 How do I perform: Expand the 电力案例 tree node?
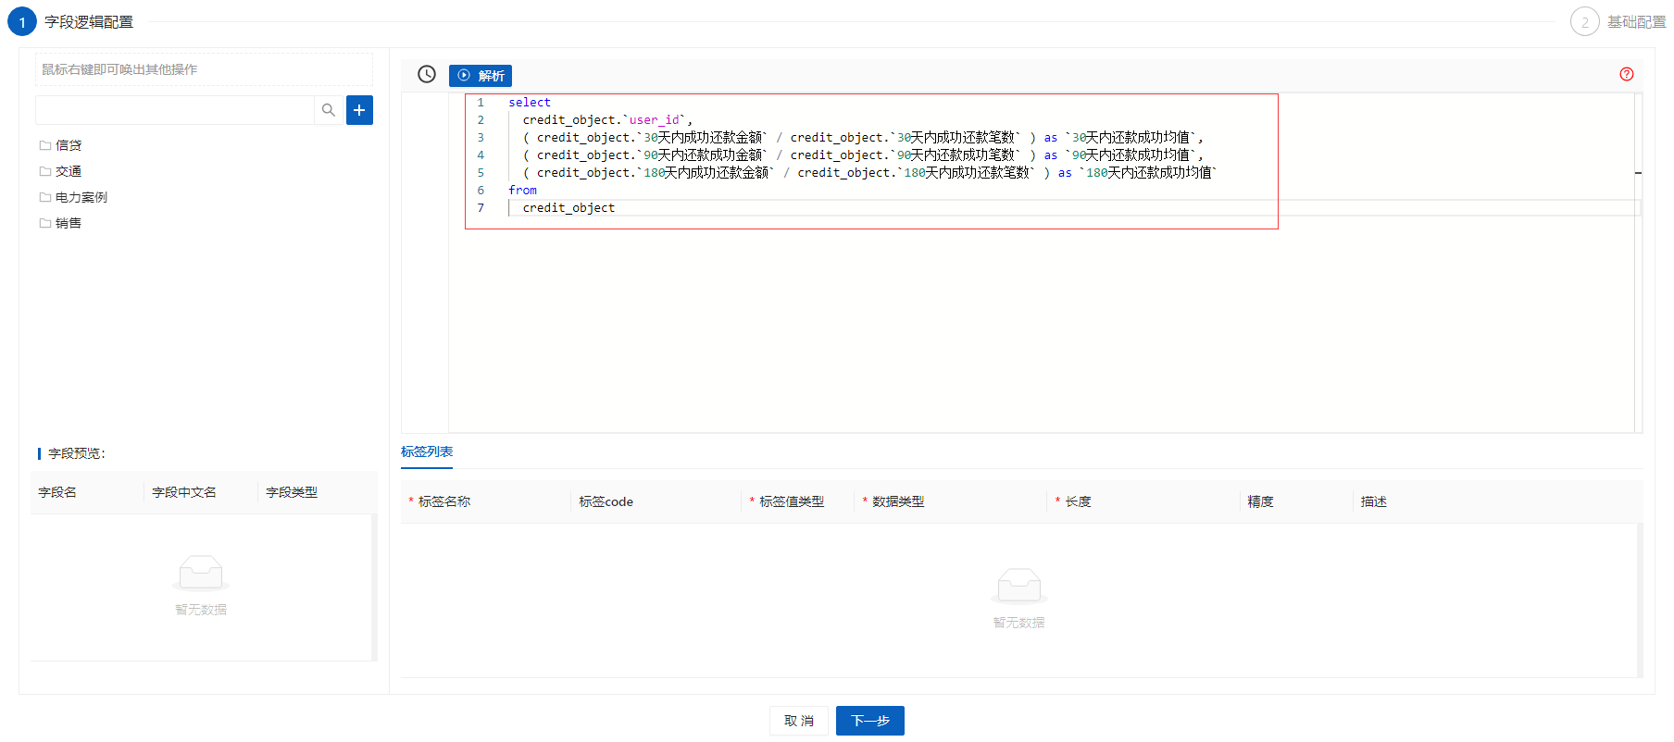[x=81, y=197]
